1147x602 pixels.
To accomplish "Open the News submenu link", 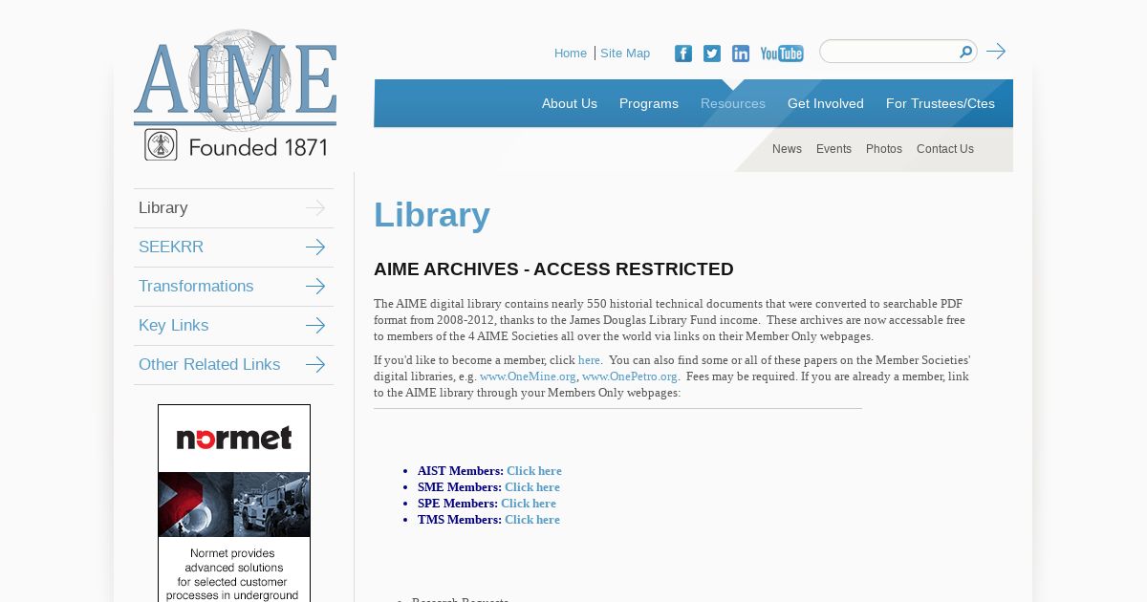I will (x=787, y=149).
